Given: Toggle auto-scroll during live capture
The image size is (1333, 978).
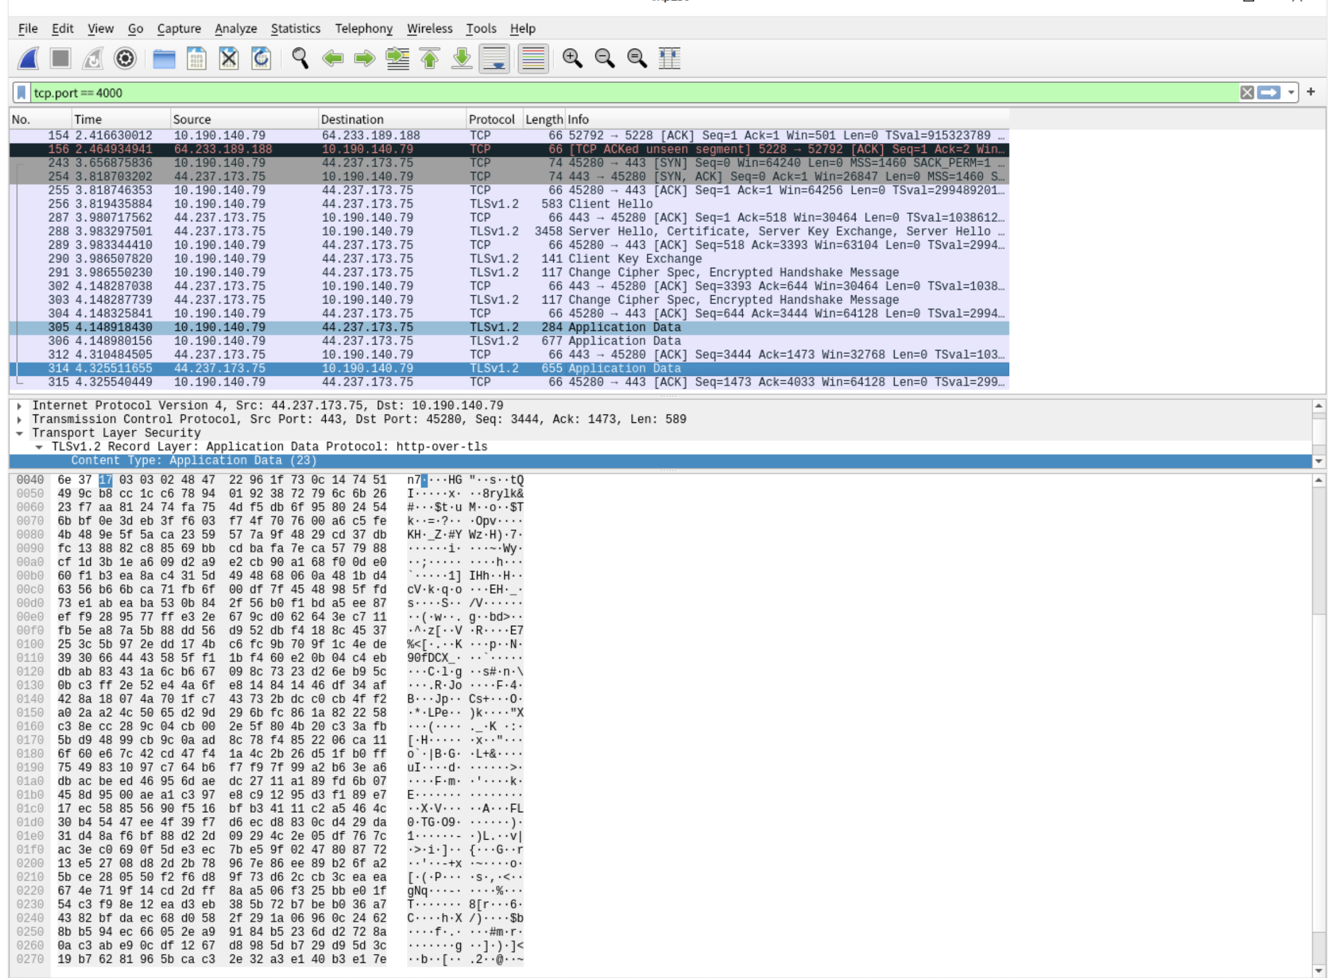Looking at the screenshot, I should 494,59.
